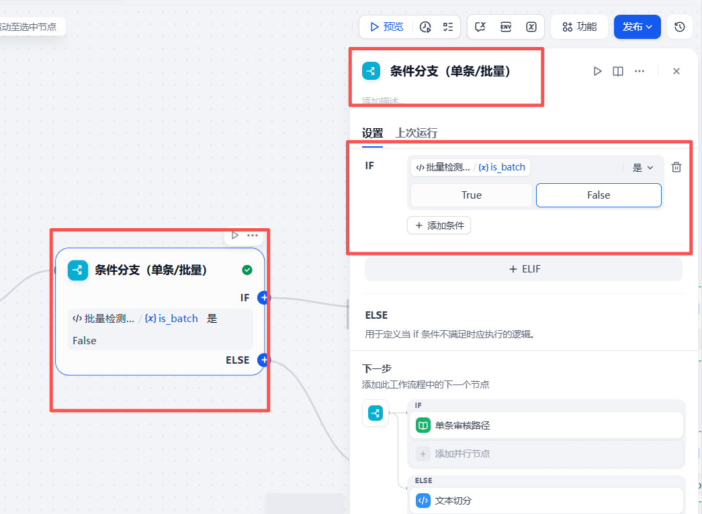
Task: Open the help book icon in panel
Action: click(x=618, y=71)
